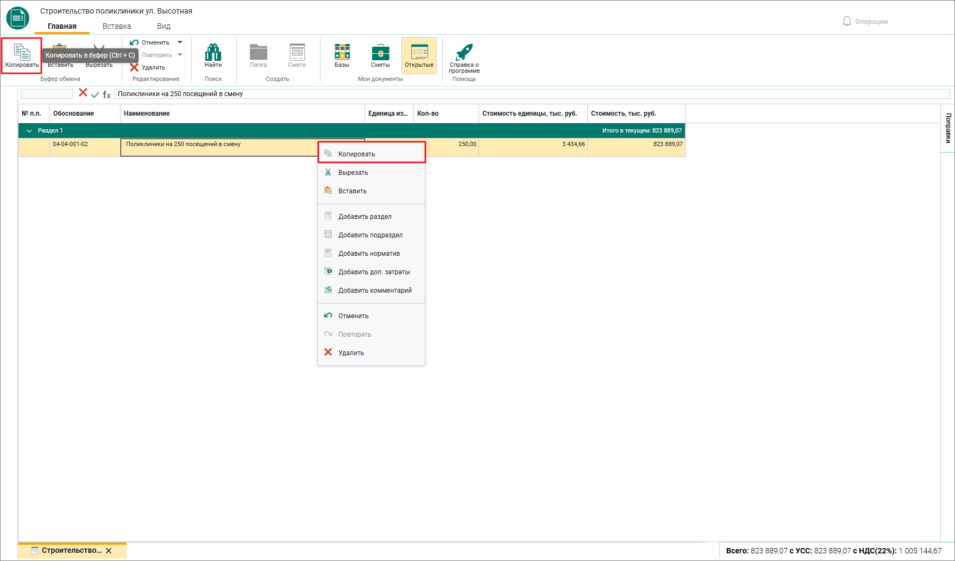Collapse the Раздел 1 section chevron
The height and width of the screenshot is (561, 955).
(29, 131)
